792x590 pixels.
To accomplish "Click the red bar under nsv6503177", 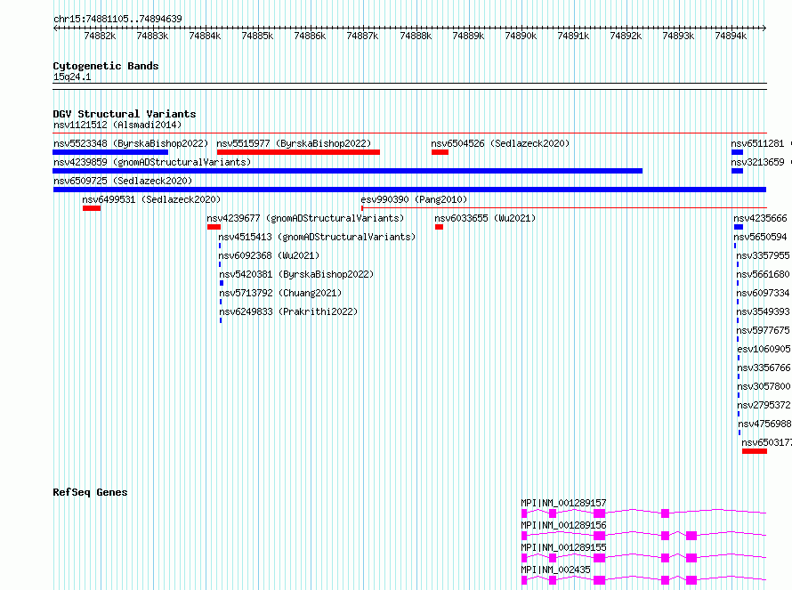I will [x=755, y=451].
